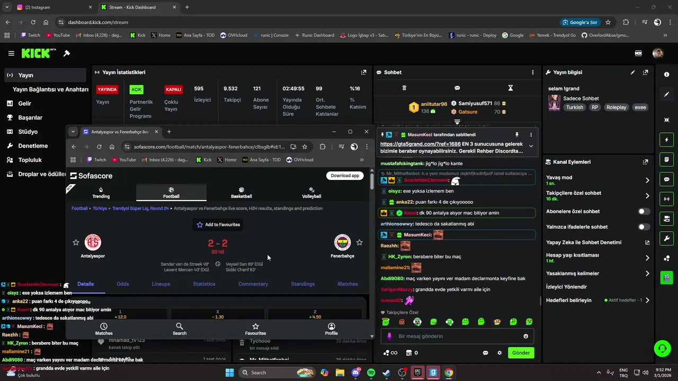Screen dimensions: 678x381
Task: Click the broadcast signal rail icon
Action: tap(666, 199)
